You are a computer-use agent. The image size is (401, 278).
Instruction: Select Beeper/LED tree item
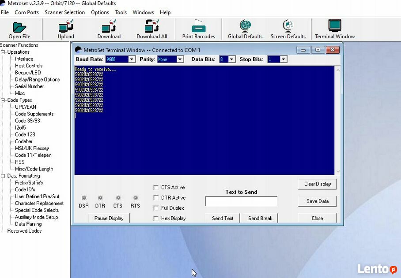pos(28,73)
